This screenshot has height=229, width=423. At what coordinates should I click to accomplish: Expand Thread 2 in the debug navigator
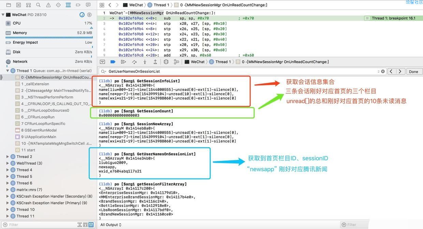(8, 157)
